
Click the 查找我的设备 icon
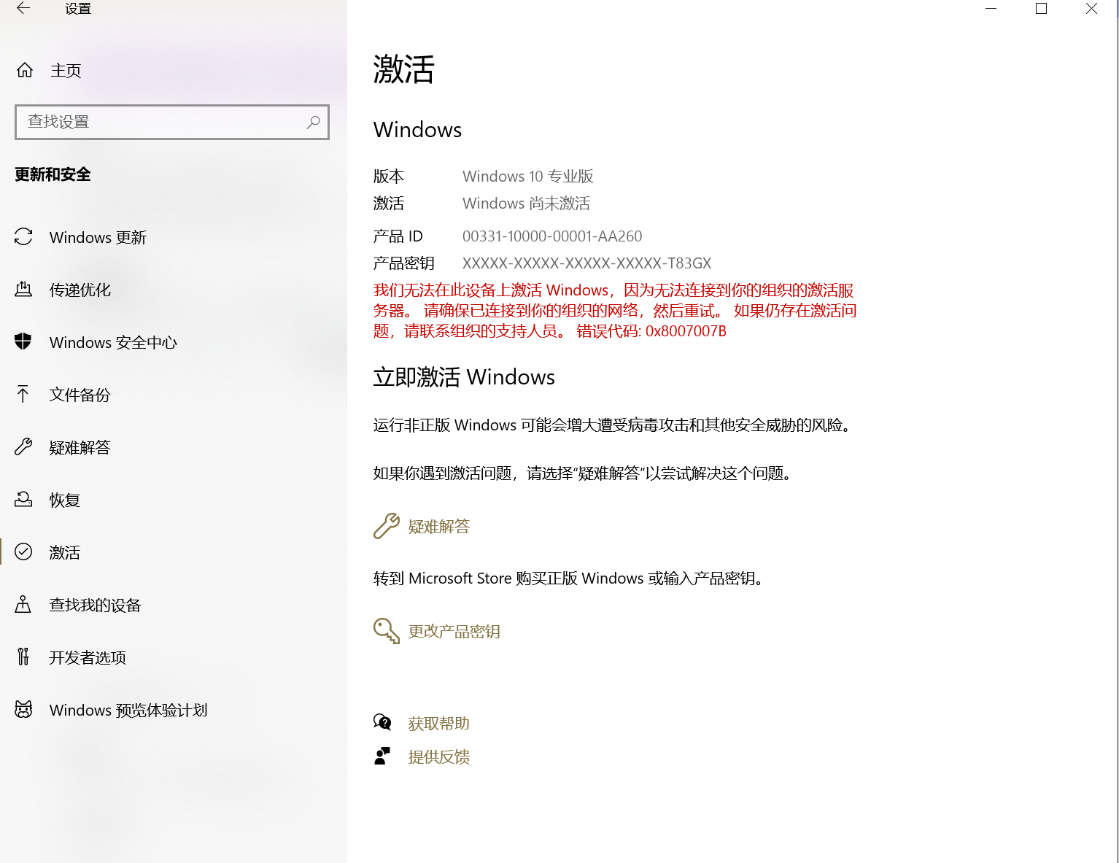click(x=23, y=605)
